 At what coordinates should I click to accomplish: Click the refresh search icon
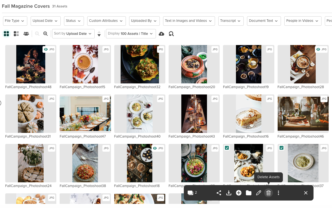[171, 34]
